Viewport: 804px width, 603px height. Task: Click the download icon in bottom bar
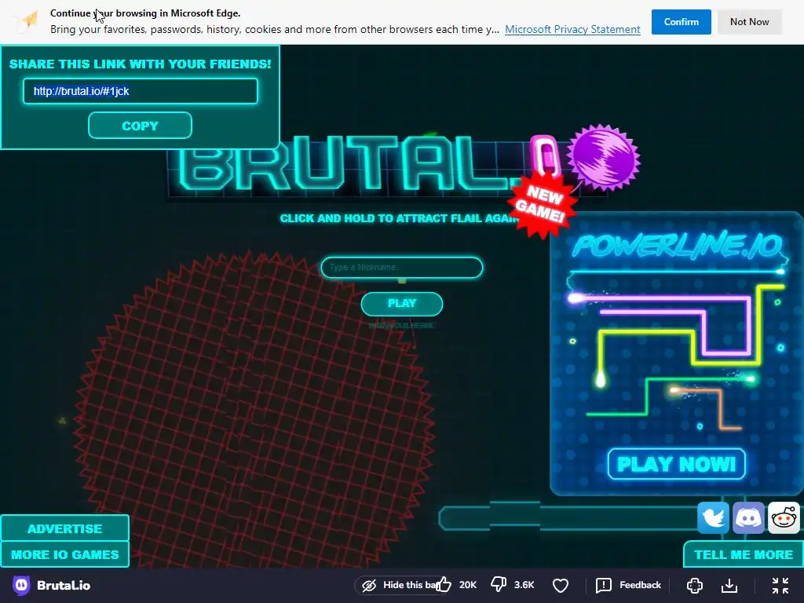click(729, 585)
